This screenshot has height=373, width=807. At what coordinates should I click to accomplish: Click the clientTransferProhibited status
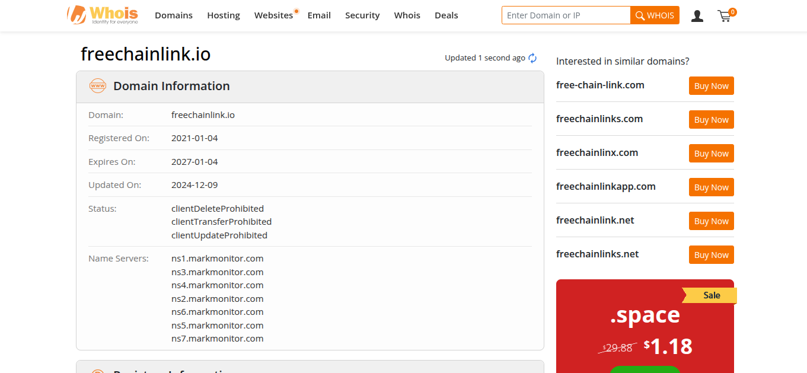[x=222, y=222]
